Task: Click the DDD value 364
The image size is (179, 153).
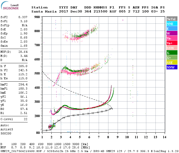Action: (88, 11)
